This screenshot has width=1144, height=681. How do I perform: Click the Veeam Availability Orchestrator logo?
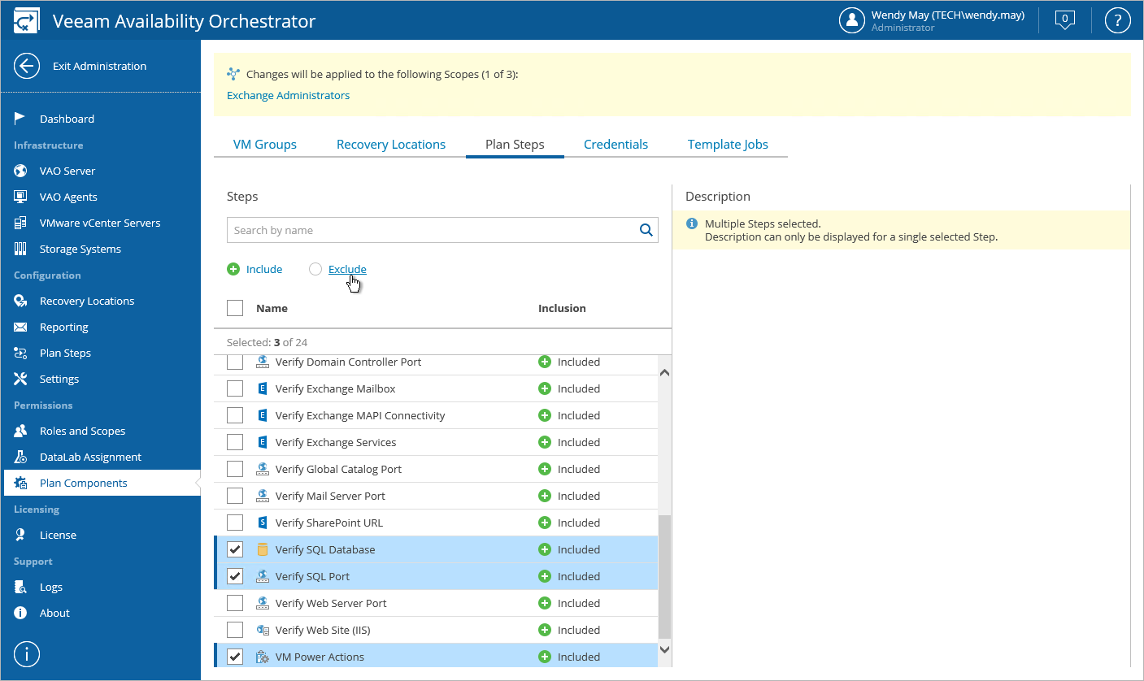27,21
